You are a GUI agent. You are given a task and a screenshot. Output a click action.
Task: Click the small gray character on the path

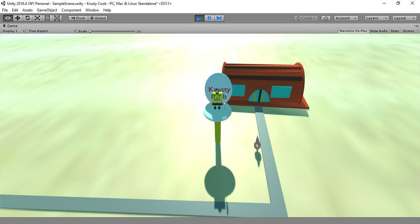(x=257, y=143)
